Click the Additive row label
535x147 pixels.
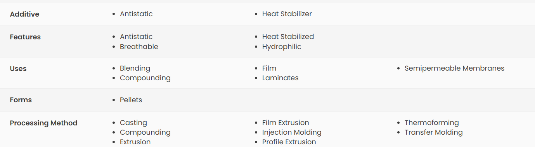[x=24, y=14]
